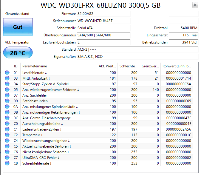Viewport: 201px width, 175px height.
Task: Click the next-disk arrow button
Action: (x=195, y=5)
